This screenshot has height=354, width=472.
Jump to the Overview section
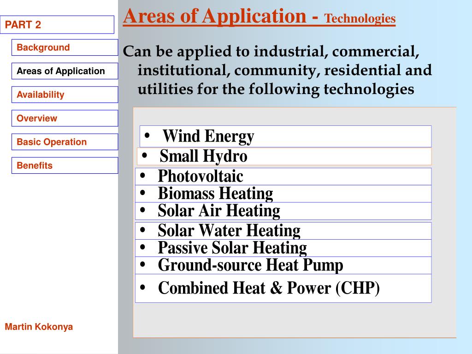pos(65,118)
